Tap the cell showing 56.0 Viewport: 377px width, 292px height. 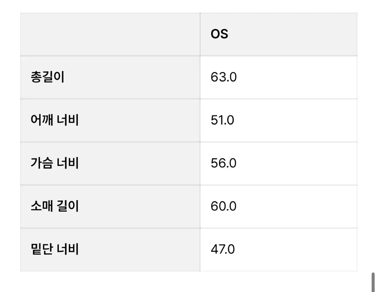278,164
